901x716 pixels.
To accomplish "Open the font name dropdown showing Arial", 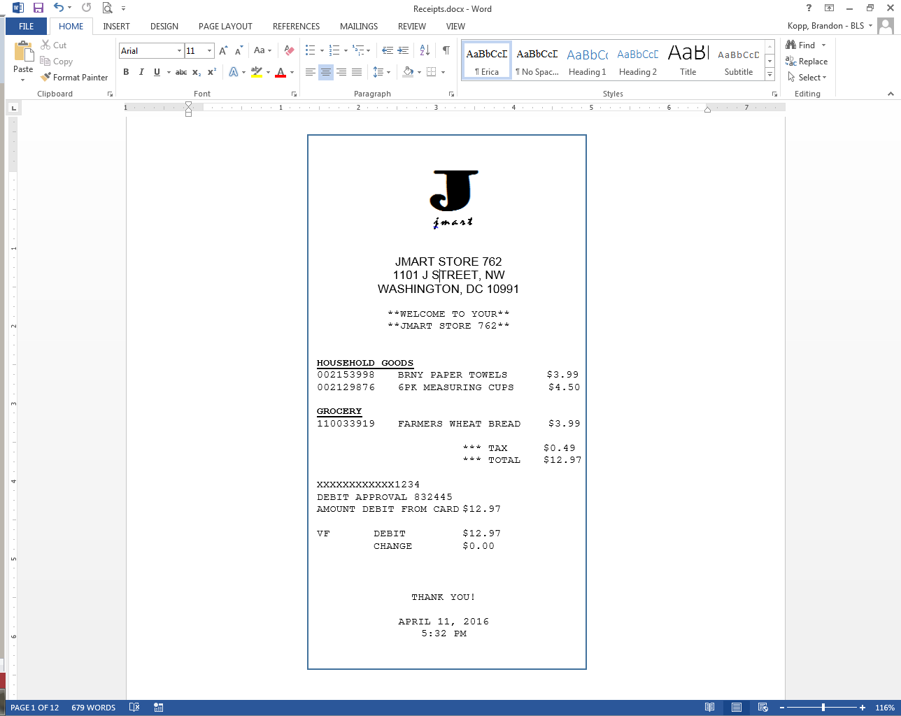I will pos(179,51).
